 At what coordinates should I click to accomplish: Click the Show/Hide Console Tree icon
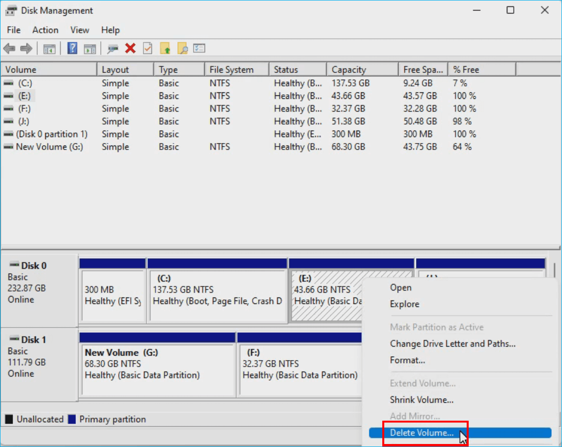point(49,48)
